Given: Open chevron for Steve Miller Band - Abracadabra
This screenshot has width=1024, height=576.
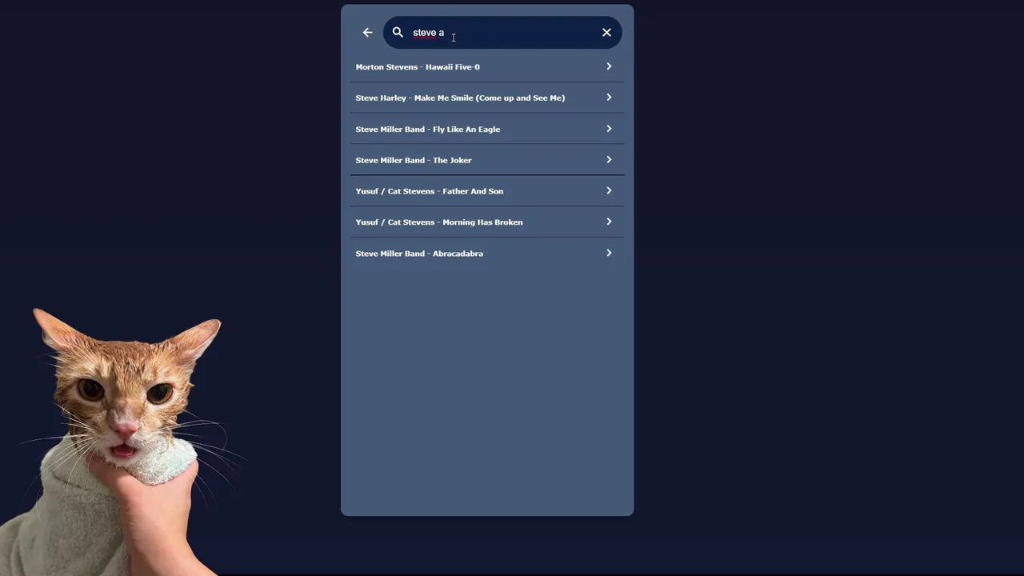Looking at the screenshot, I should [x=609, y=253].
